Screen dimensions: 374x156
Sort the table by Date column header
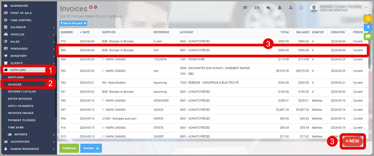click(x=86, y=32)
